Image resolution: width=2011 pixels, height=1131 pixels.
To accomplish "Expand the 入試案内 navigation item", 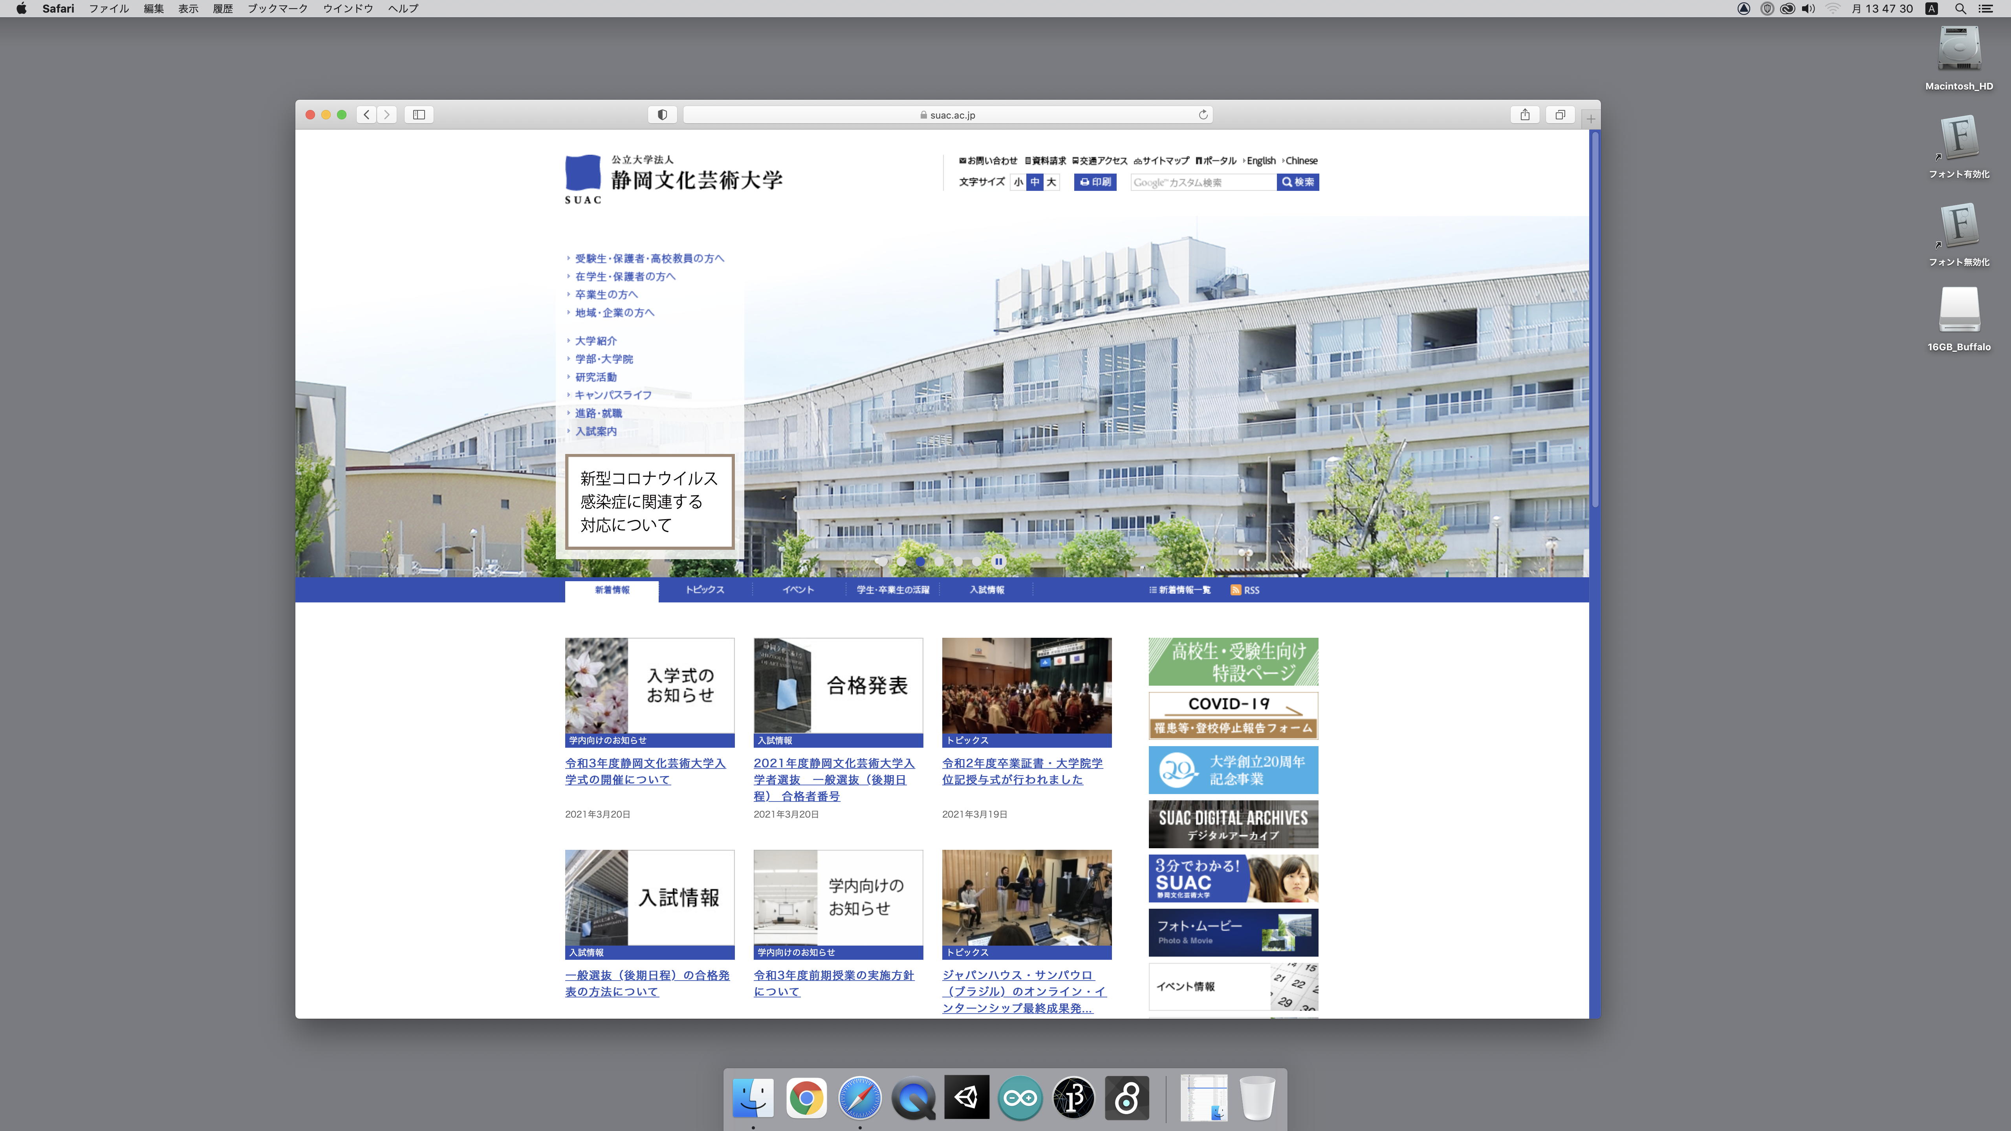I will point(596,432).
